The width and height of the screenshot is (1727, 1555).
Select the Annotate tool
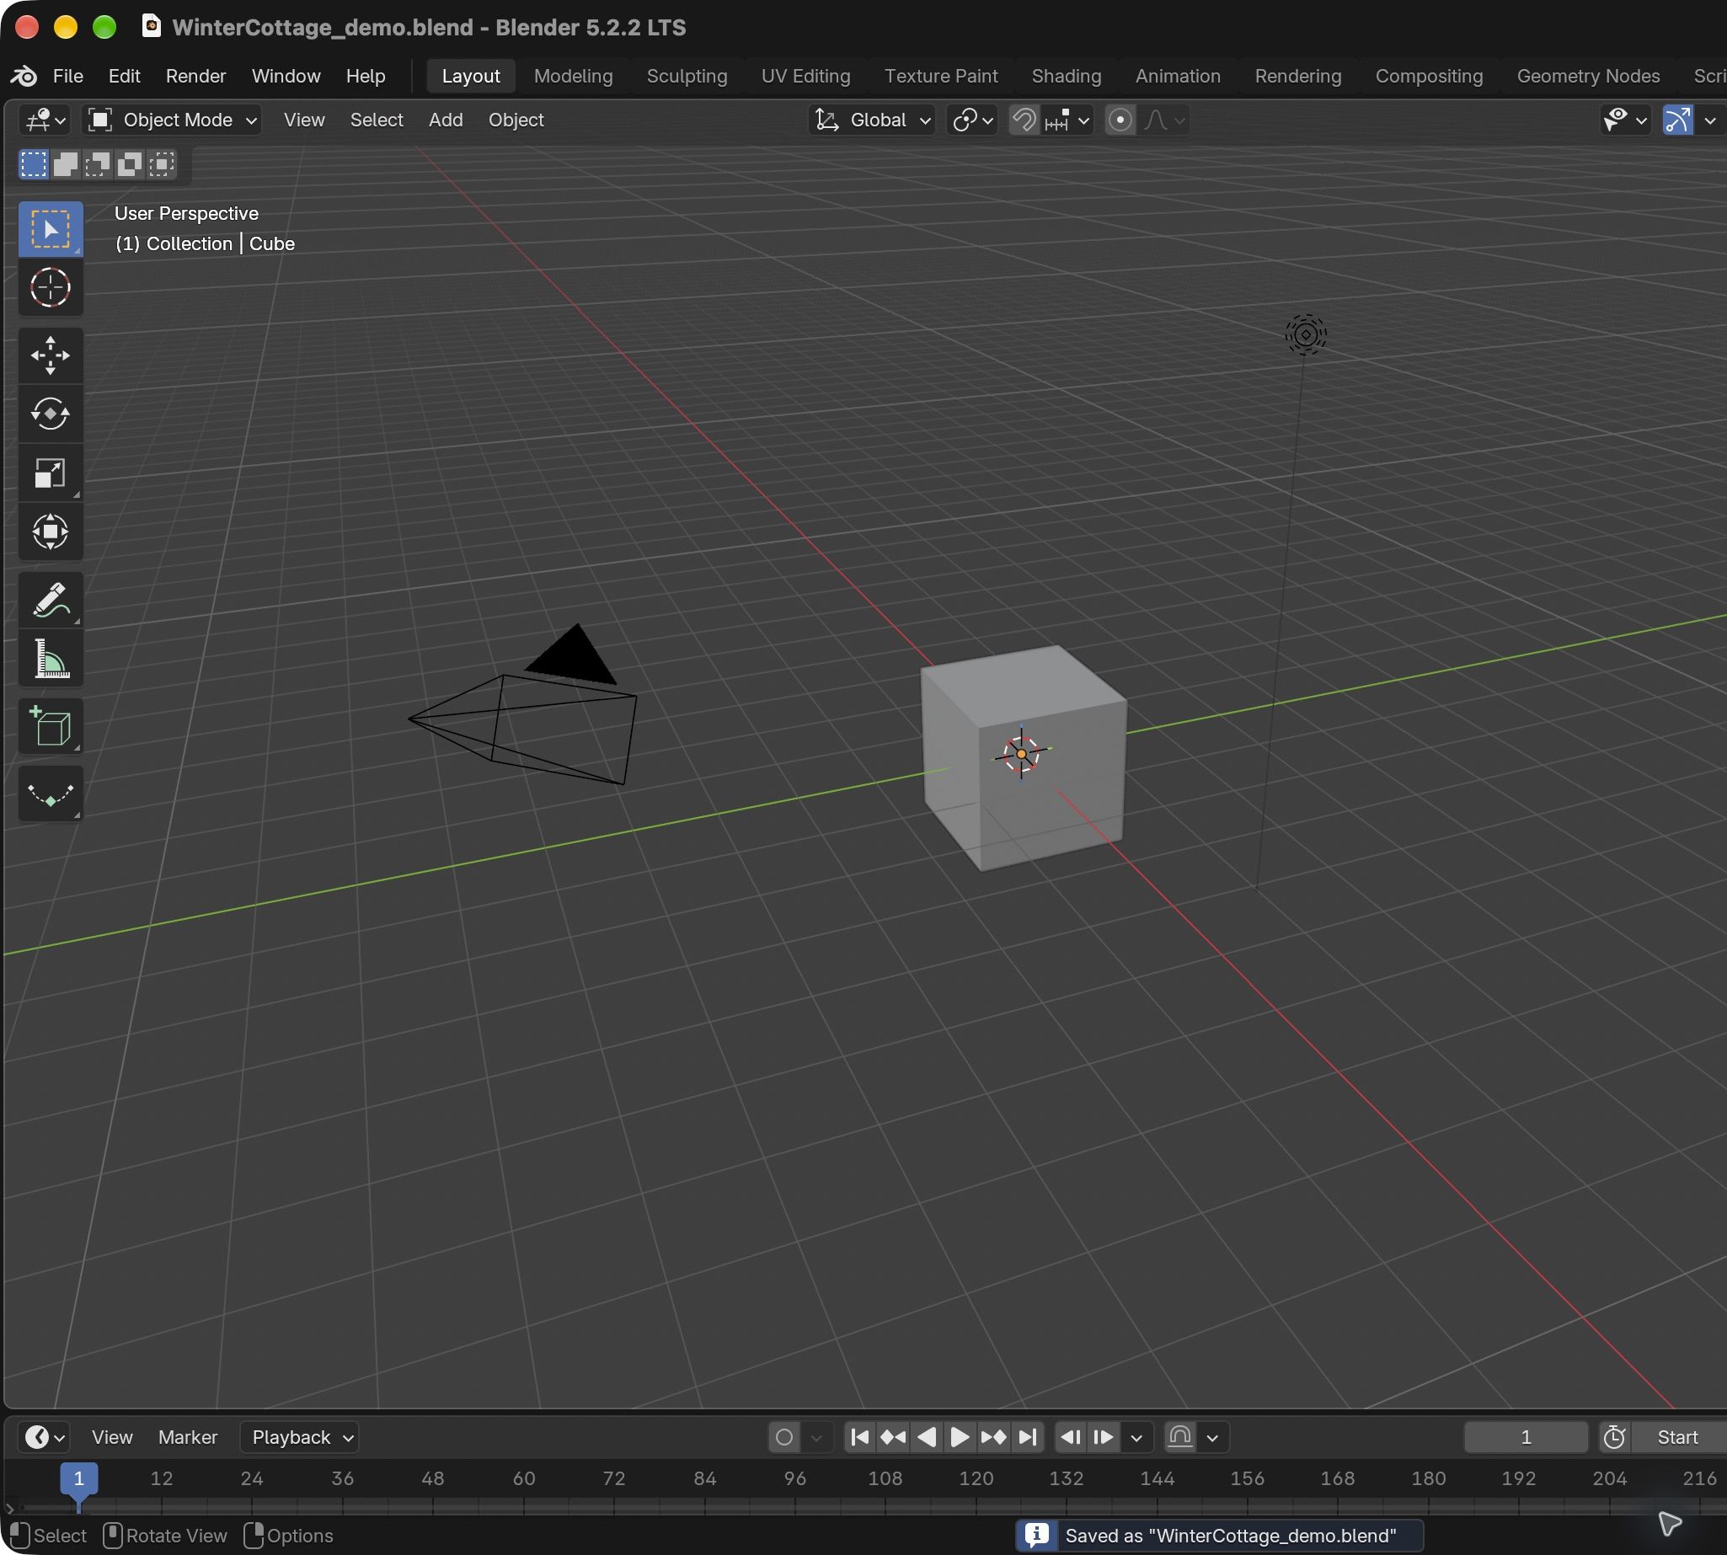[x=51, y=600]
